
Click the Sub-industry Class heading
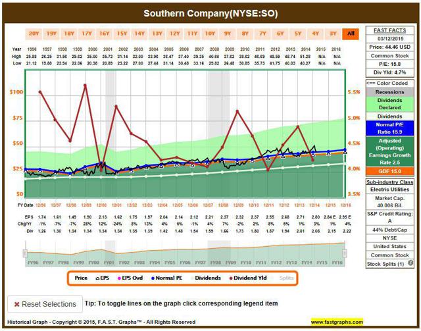[390, 182]
